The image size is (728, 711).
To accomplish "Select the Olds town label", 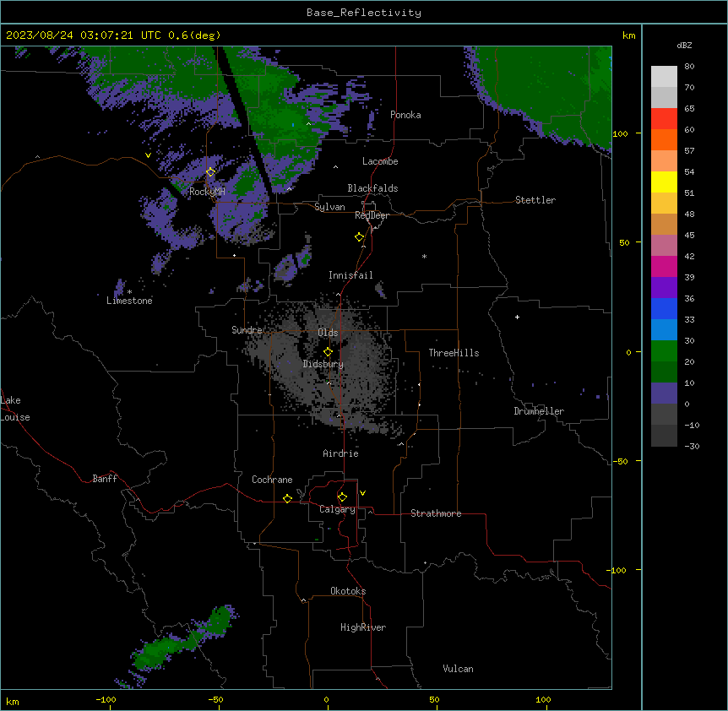I will coord(328,333).
